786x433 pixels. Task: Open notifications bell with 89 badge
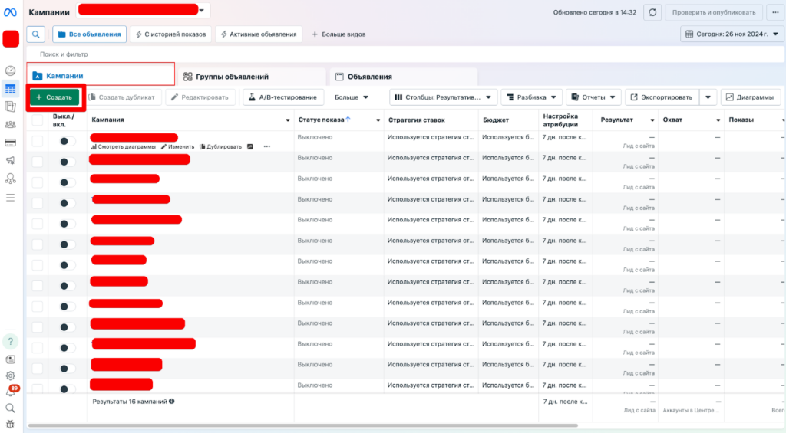[11, 392]
